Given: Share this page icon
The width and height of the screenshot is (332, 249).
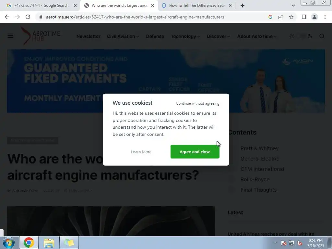Looking at the screenshot, I should (281, 17).
